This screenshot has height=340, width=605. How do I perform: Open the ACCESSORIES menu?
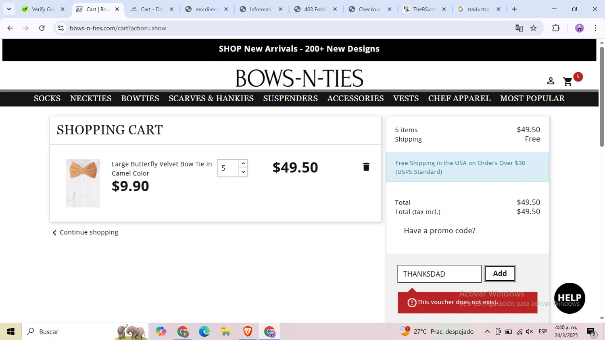coord(355,98)
